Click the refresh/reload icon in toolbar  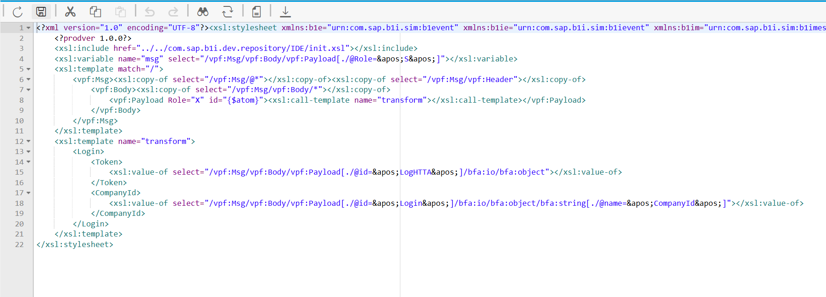[17, 11]
